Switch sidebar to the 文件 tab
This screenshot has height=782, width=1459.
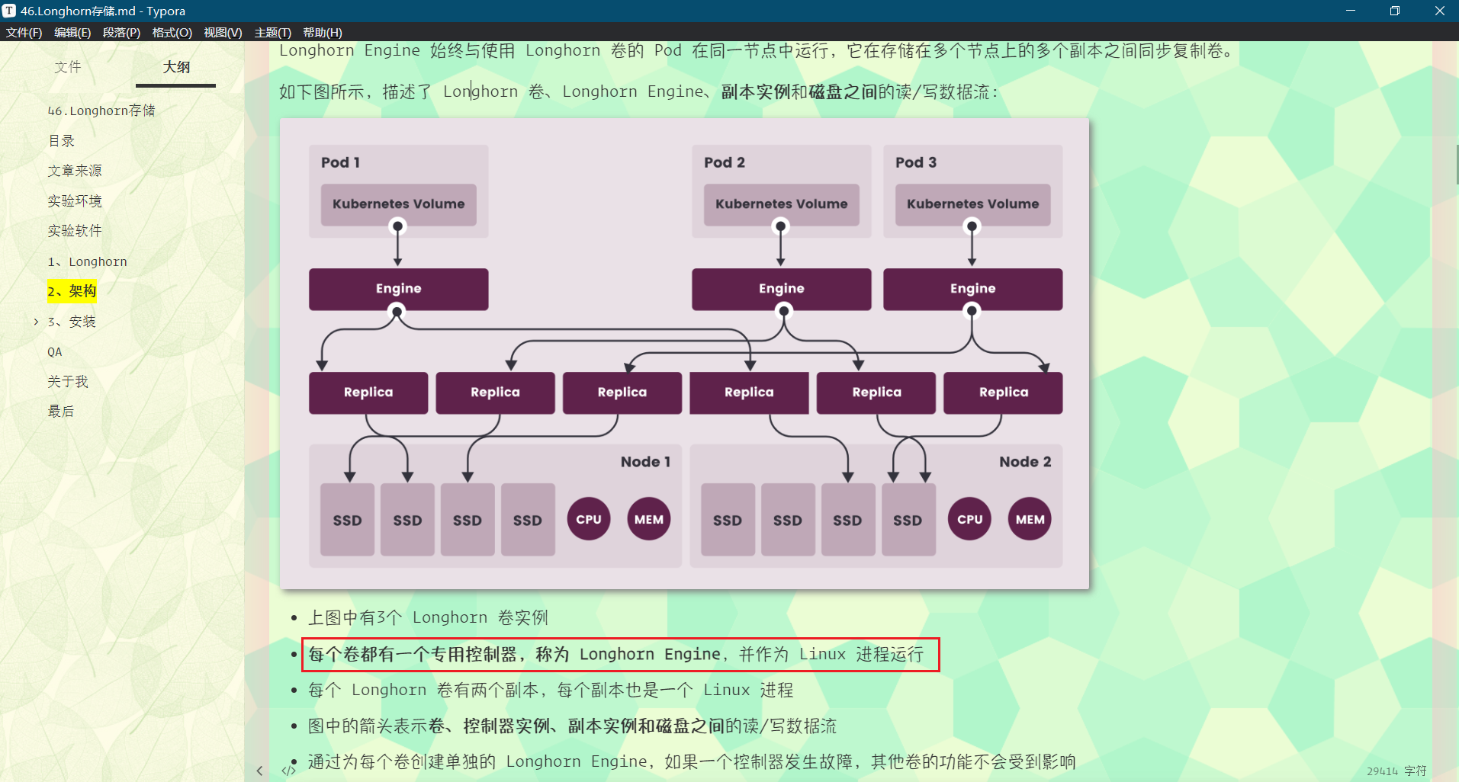pyautogui.click(x=67, y=67)
